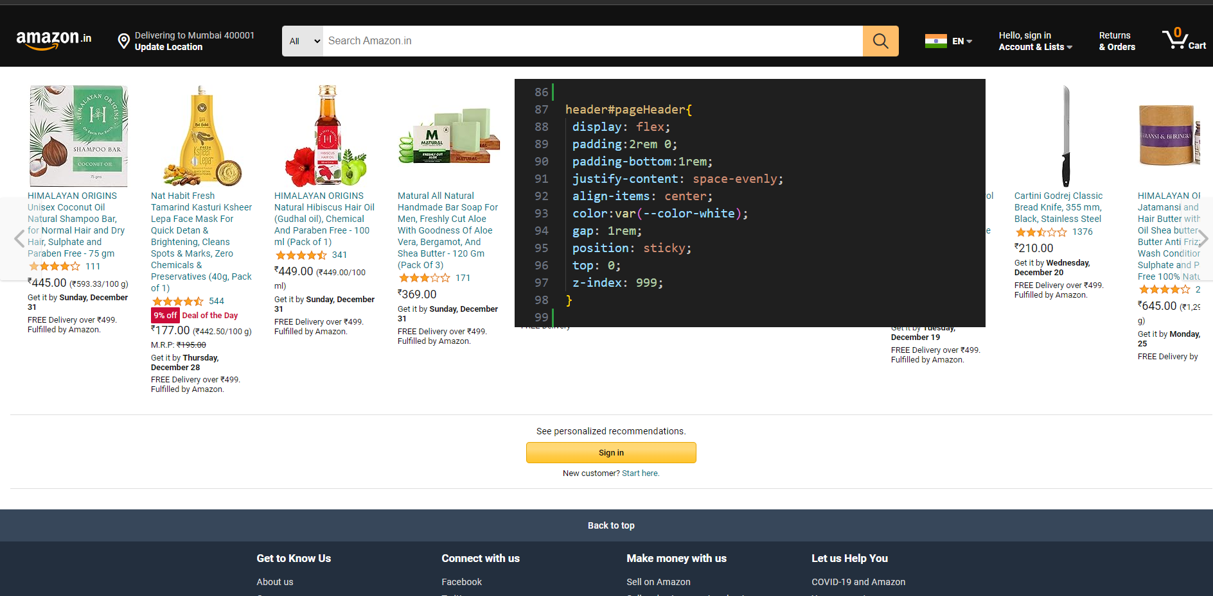Click Make money with us footer heading
The image size is (1213, 596).
[x=677, y=558]
